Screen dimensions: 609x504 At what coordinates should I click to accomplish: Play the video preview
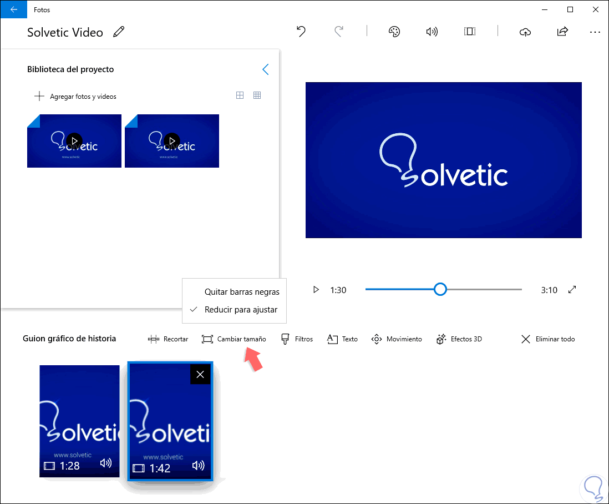pos(316,290)
